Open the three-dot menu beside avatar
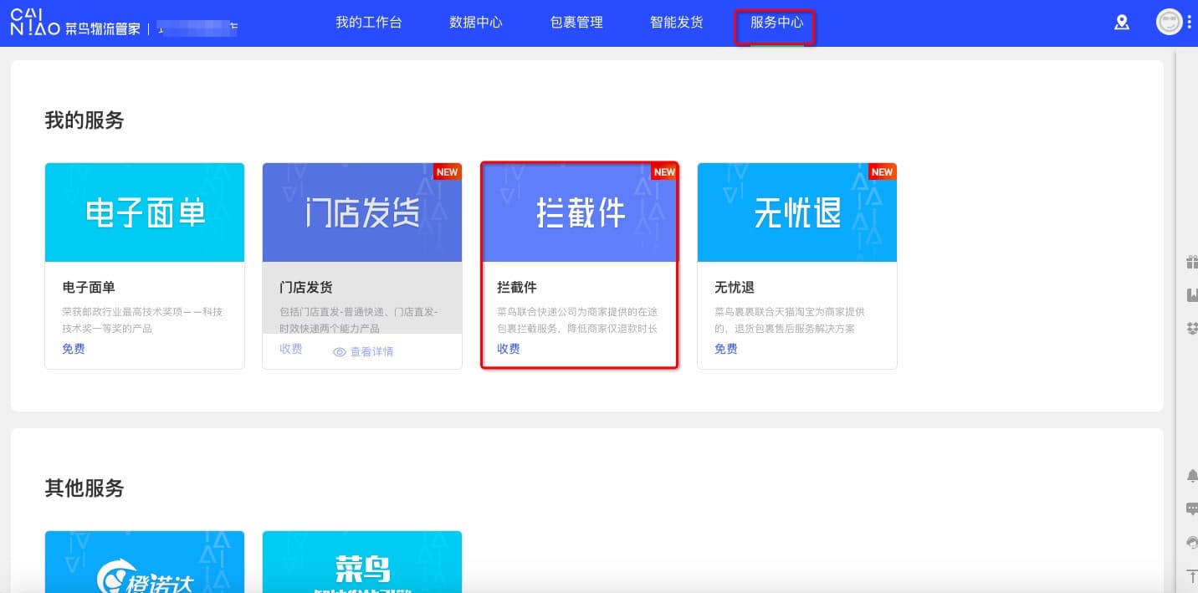The image size is (1198, 593). 1189,23
